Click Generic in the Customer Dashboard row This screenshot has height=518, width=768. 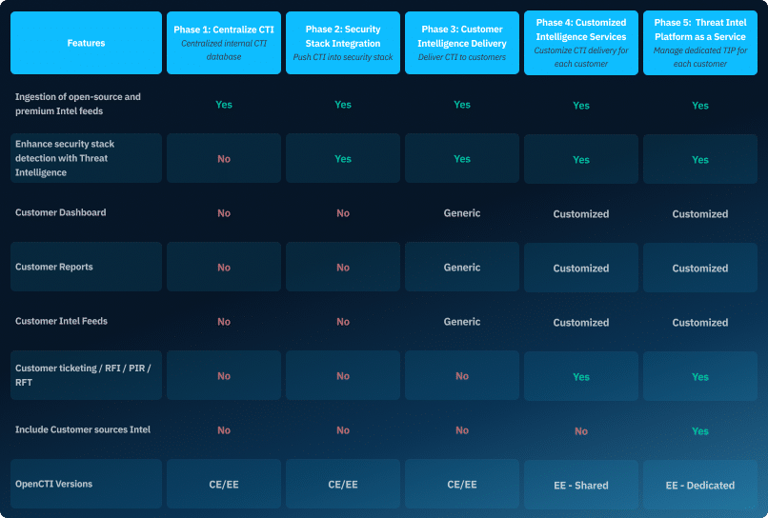(x=462, y=213)
